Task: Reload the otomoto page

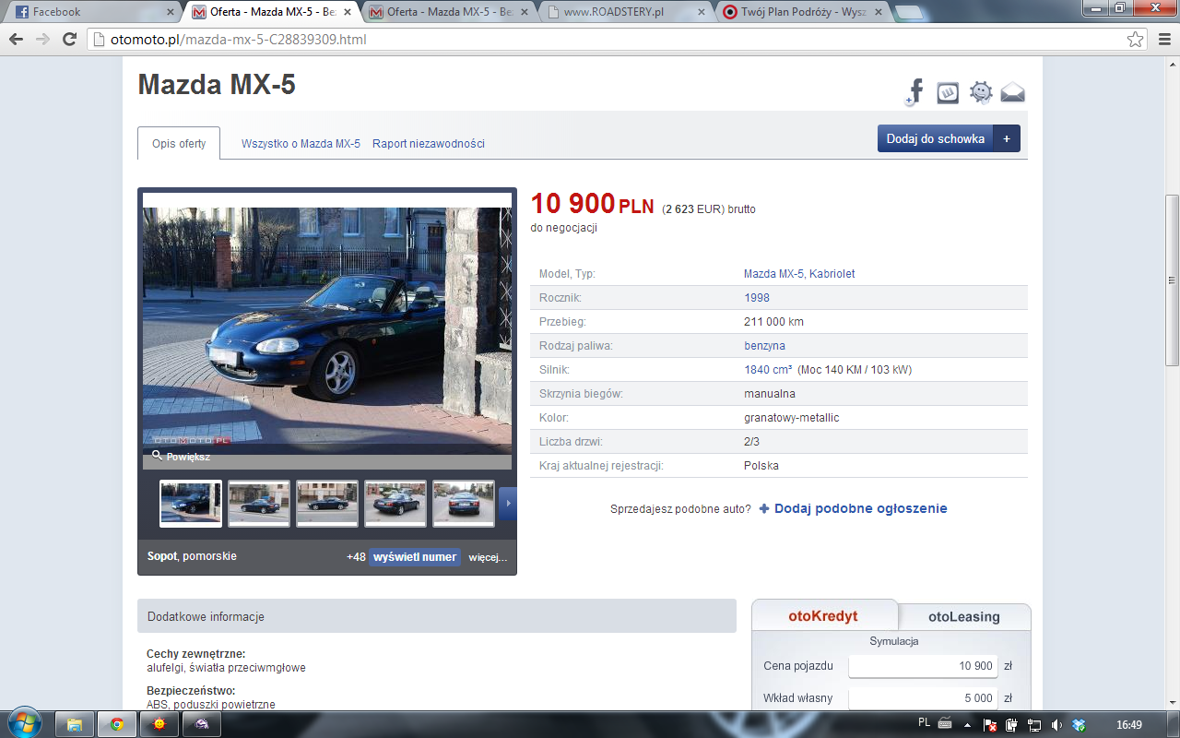Action: tap(69, 40)
